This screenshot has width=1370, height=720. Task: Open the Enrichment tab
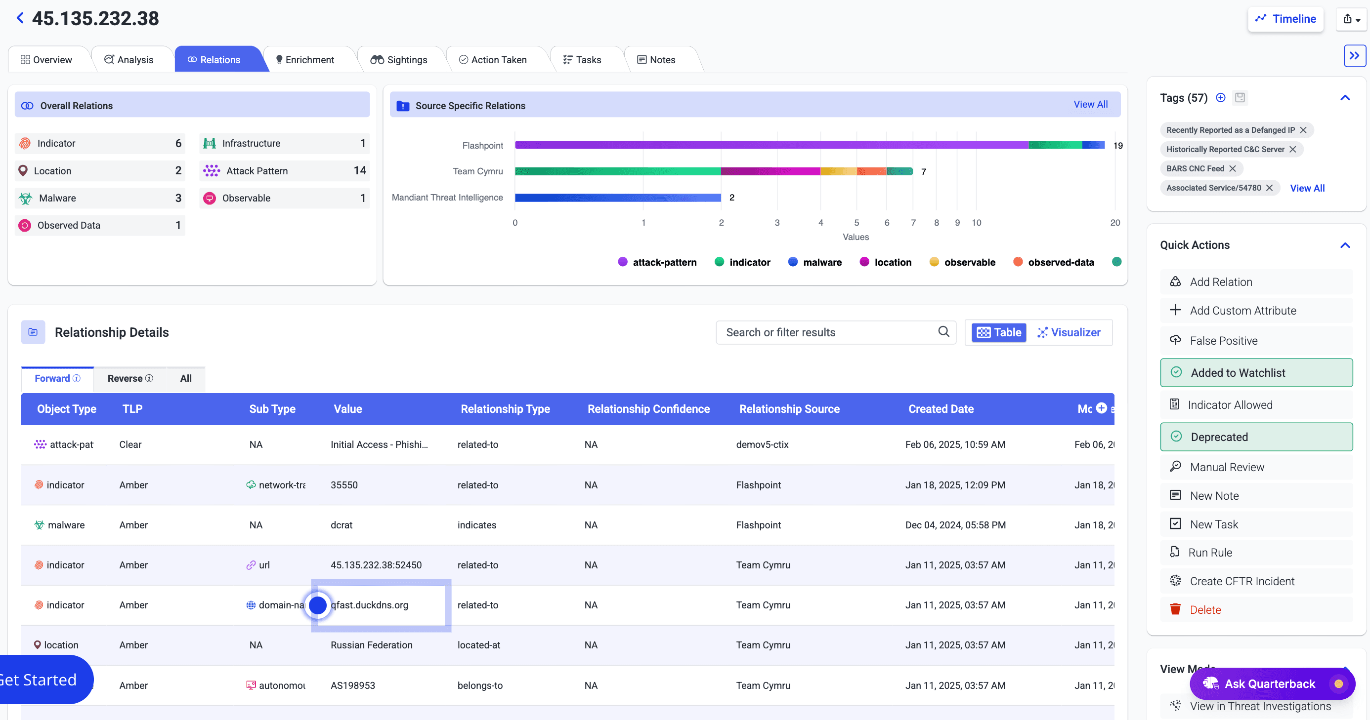point(305,60)
